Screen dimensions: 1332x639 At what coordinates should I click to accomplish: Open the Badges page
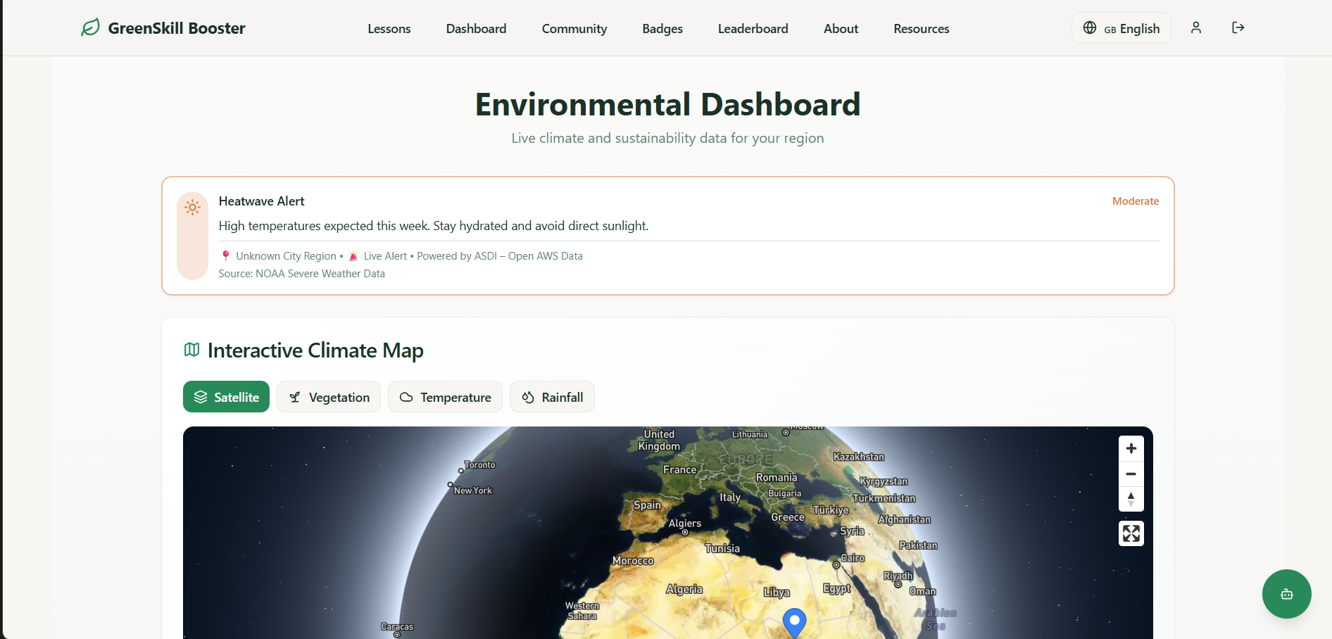(x=662, y=29)
